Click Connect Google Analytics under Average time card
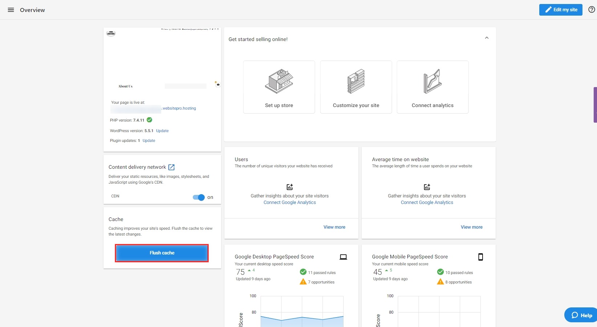This screenshot has width=597, height=327. click(427, 203)
